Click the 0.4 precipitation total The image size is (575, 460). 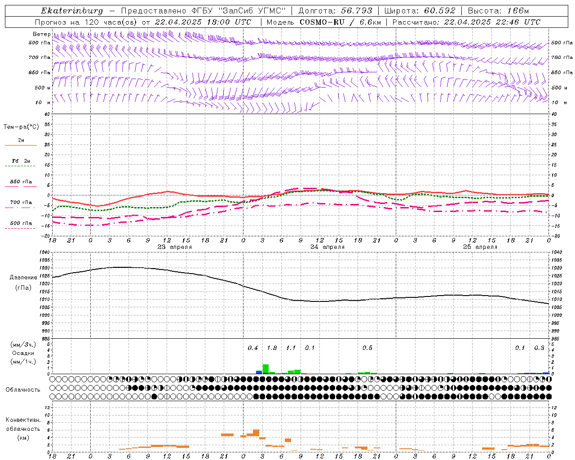click(253, 348)
